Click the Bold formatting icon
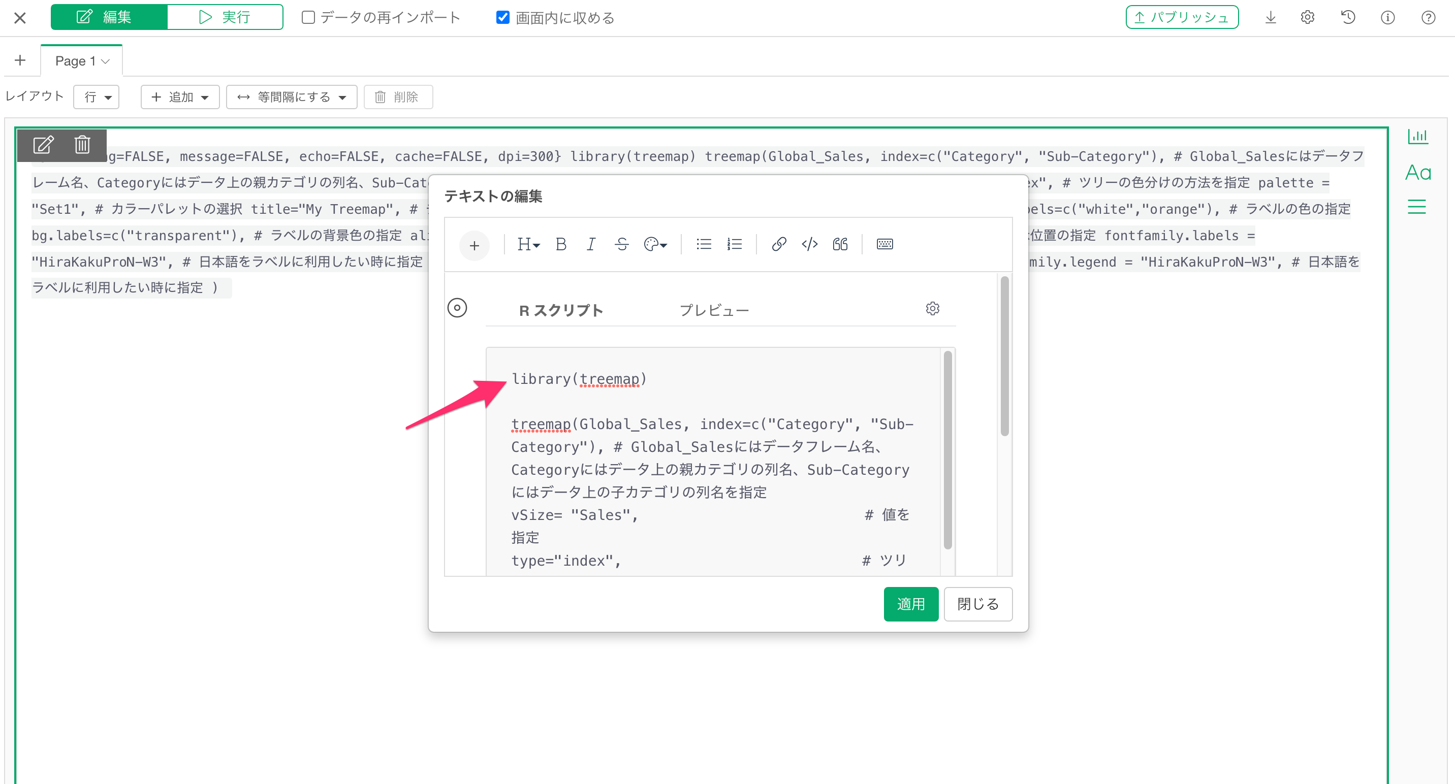 click(x=560, y=244)
